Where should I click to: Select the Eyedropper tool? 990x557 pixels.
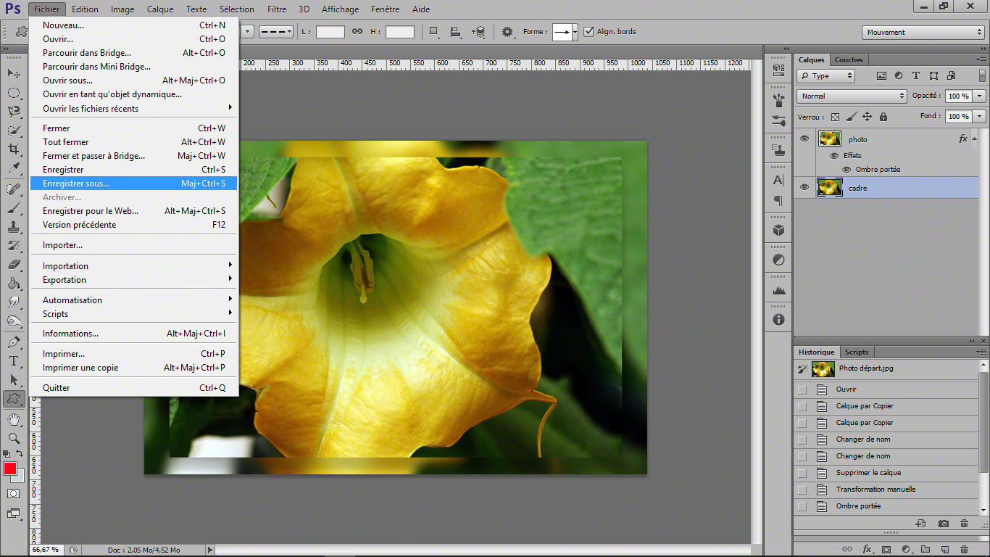click(x=14, y=168)
